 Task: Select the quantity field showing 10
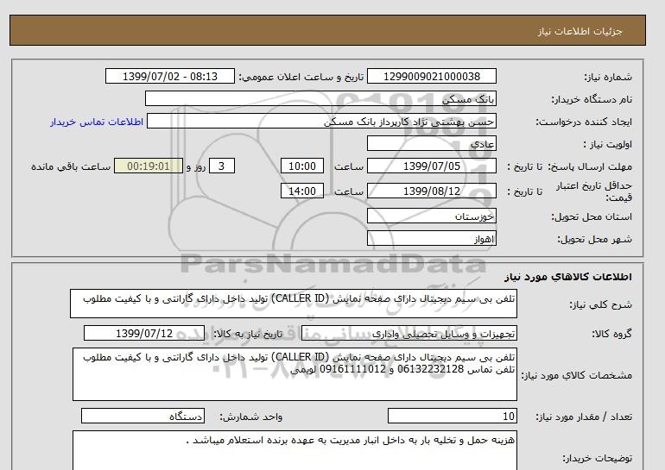453,417
